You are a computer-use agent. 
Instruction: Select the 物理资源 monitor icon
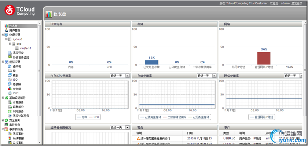[7, 35]
